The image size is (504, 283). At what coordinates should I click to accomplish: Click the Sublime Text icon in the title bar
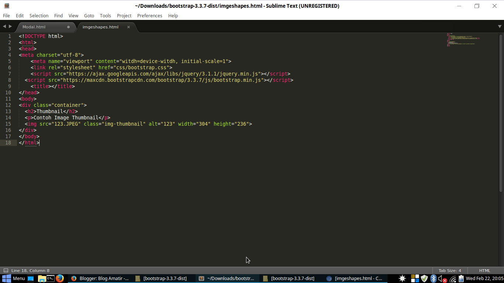pos(7,6)
